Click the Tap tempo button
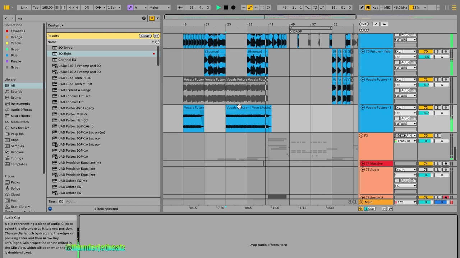This screenshot has width=460, height=258. coord(36,7)
